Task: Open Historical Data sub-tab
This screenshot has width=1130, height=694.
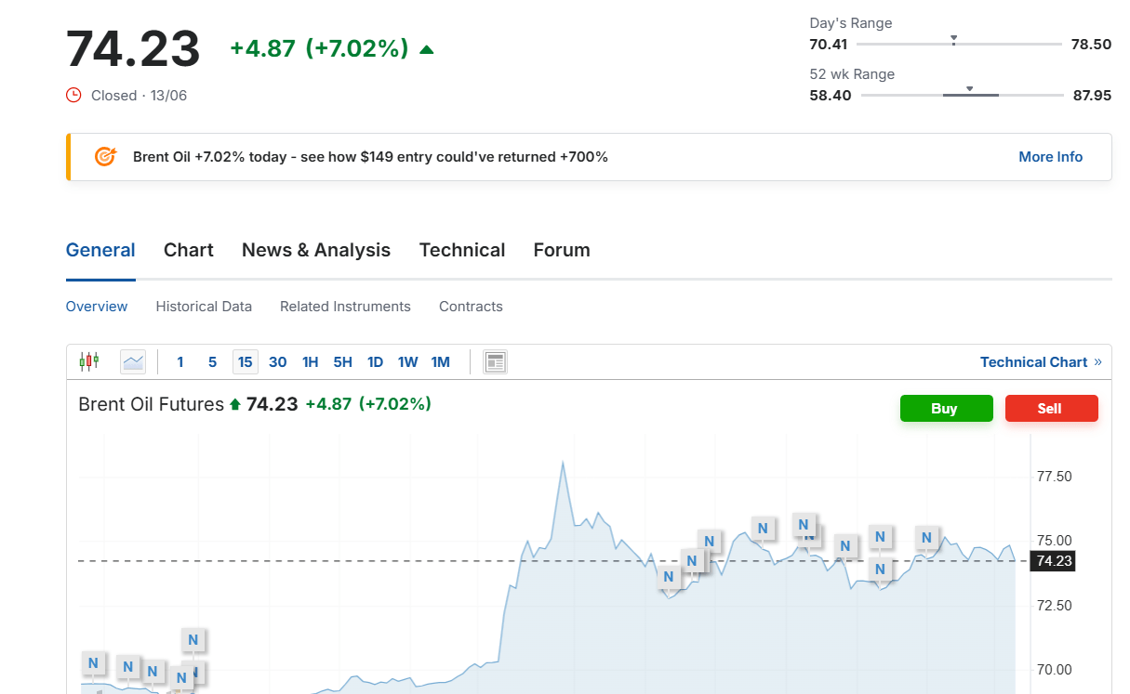Action: pos(204,307)
